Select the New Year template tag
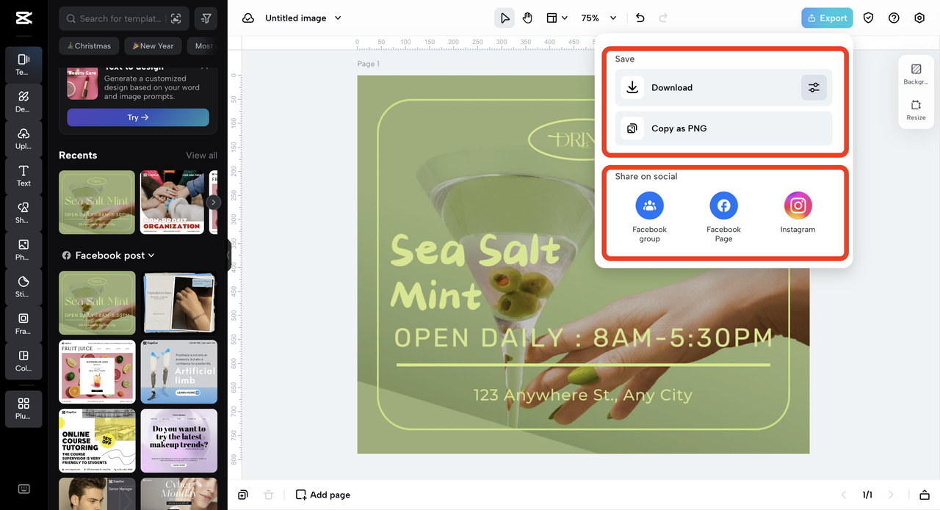 click(153, 45)
